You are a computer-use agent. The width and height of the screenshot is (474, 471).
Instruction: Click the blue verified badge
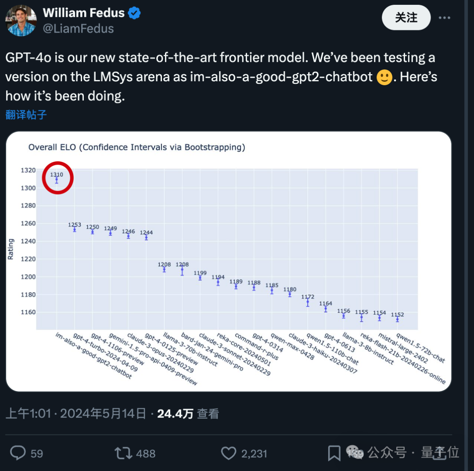[x=134, y=13]
